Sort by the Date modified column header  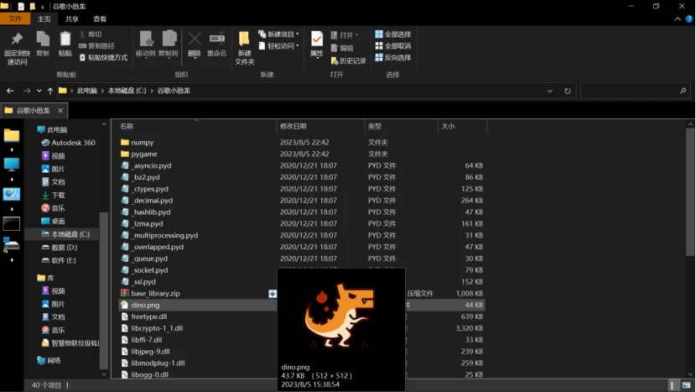click(x=320, y=126)
